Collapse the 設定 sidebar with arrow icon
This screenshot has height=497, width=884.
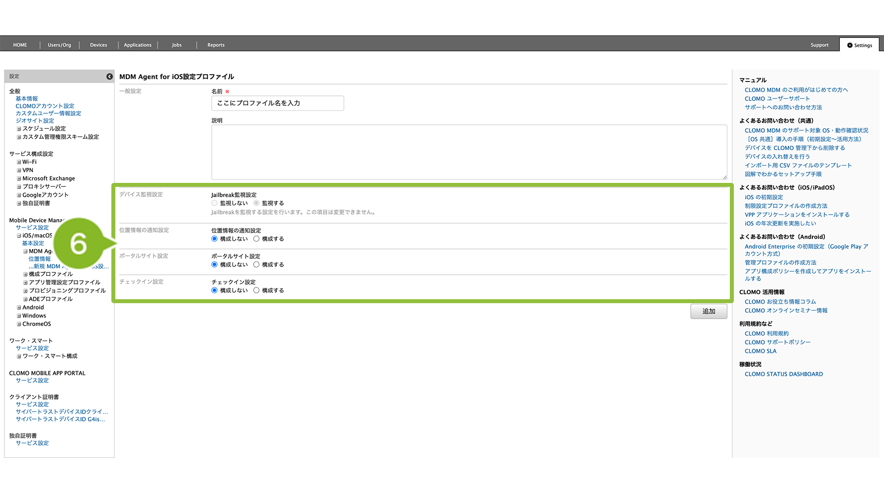click(109, 77)
